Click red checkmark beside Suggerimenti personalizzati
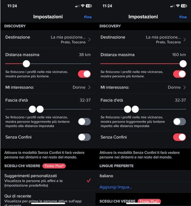 [x=89, y=180]
